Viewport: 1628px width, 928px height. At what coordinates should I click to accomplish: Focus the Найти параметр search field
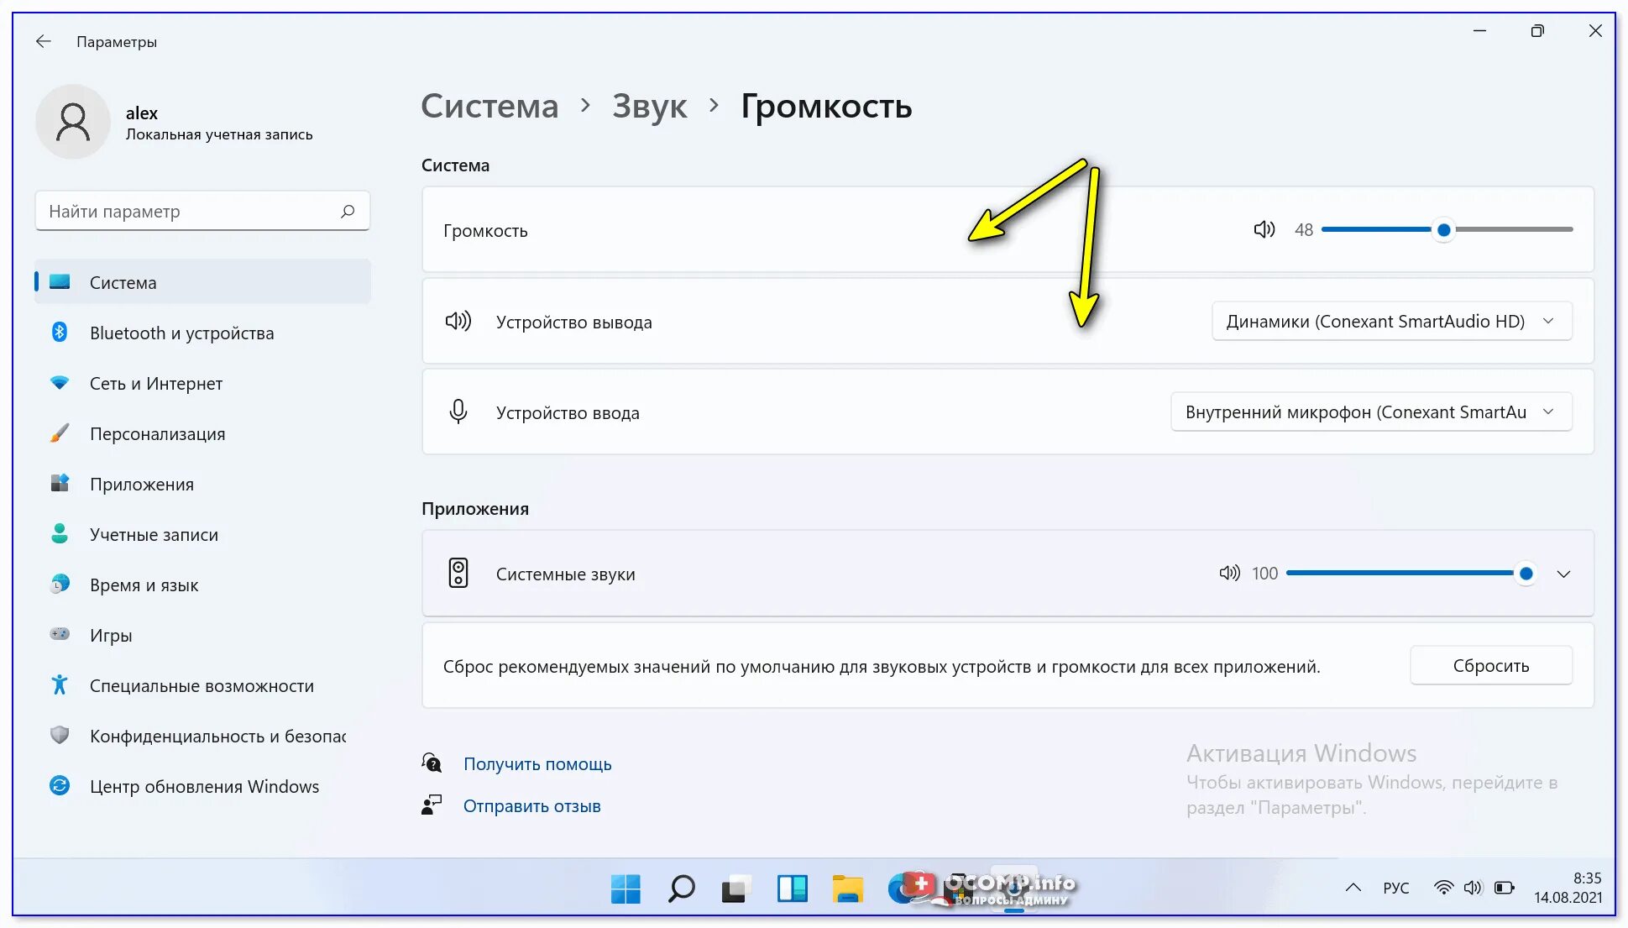(x=202, y=212)
